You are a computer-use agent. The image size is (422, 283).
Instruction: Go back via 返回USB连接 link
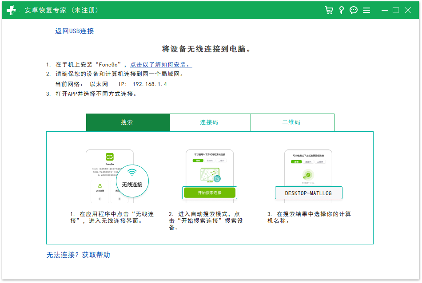tap(75, 31)
